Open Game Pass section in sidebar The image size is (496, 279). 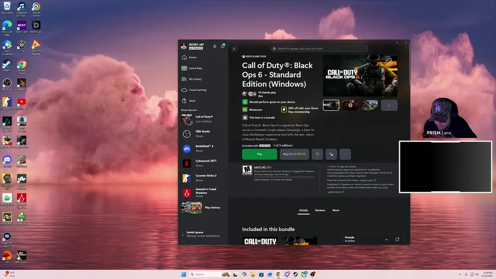coord(203,68)
